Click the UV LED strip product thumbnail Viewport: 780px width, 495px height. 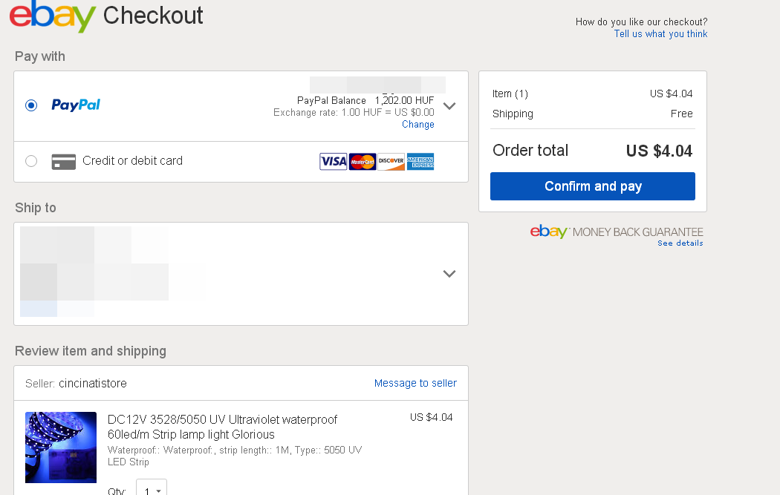(x=61, y=448)
